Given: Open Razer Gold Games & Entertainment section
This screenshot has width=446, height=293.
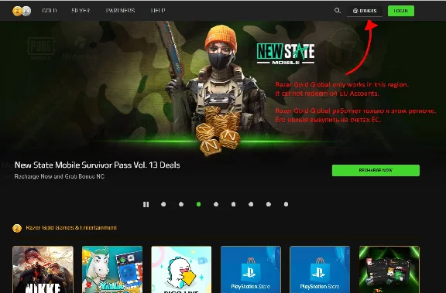Looking at the screenshot, I should (71, 228).
